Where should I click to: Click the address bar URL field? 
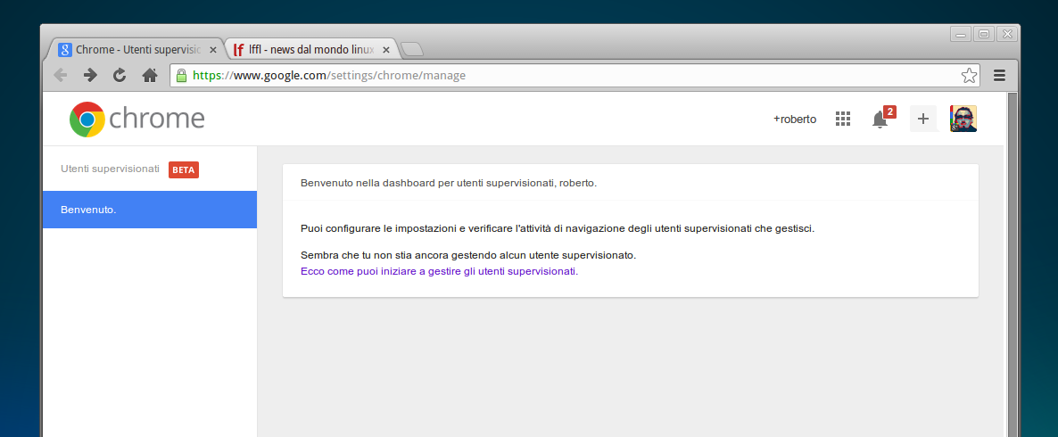[x=574, y=76]
